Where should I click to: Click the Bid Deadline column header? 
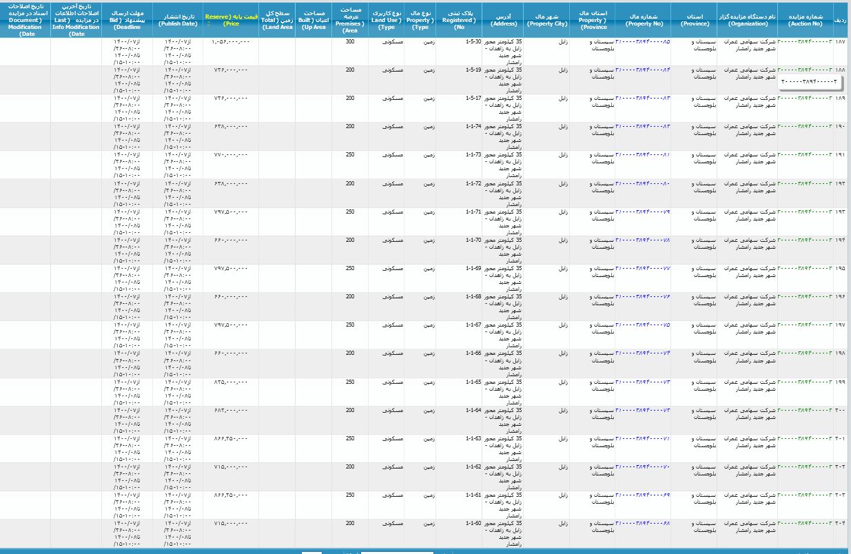127,19
